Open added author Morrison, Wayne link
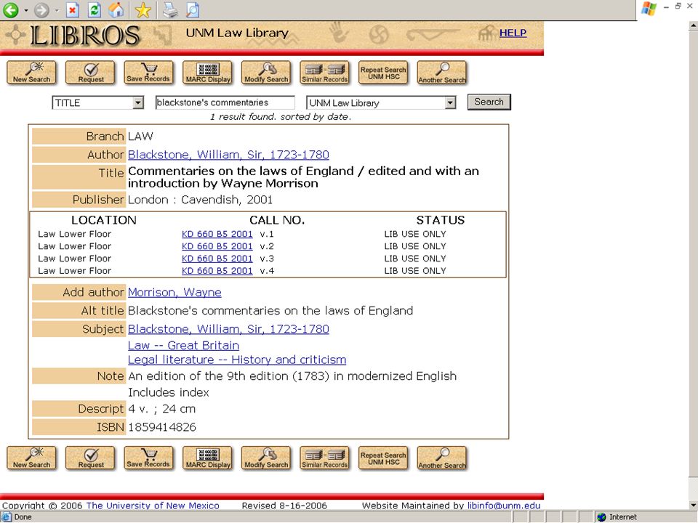Image resolution: width=698 pixels, height=523 pixels. pyautogui.click(x=174, y=292)
